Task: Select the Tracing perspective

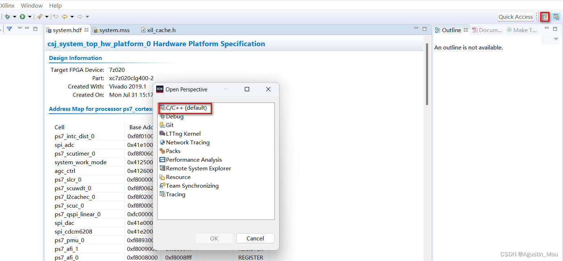Action: point(172,194)
